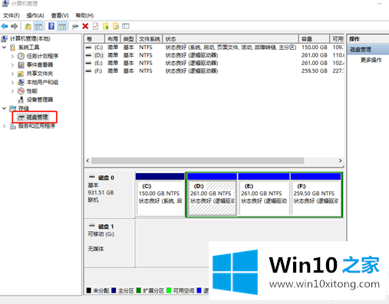The image size is (389, 304).
Task: Sort by the 类型 column header
Action: click(129, 39)
